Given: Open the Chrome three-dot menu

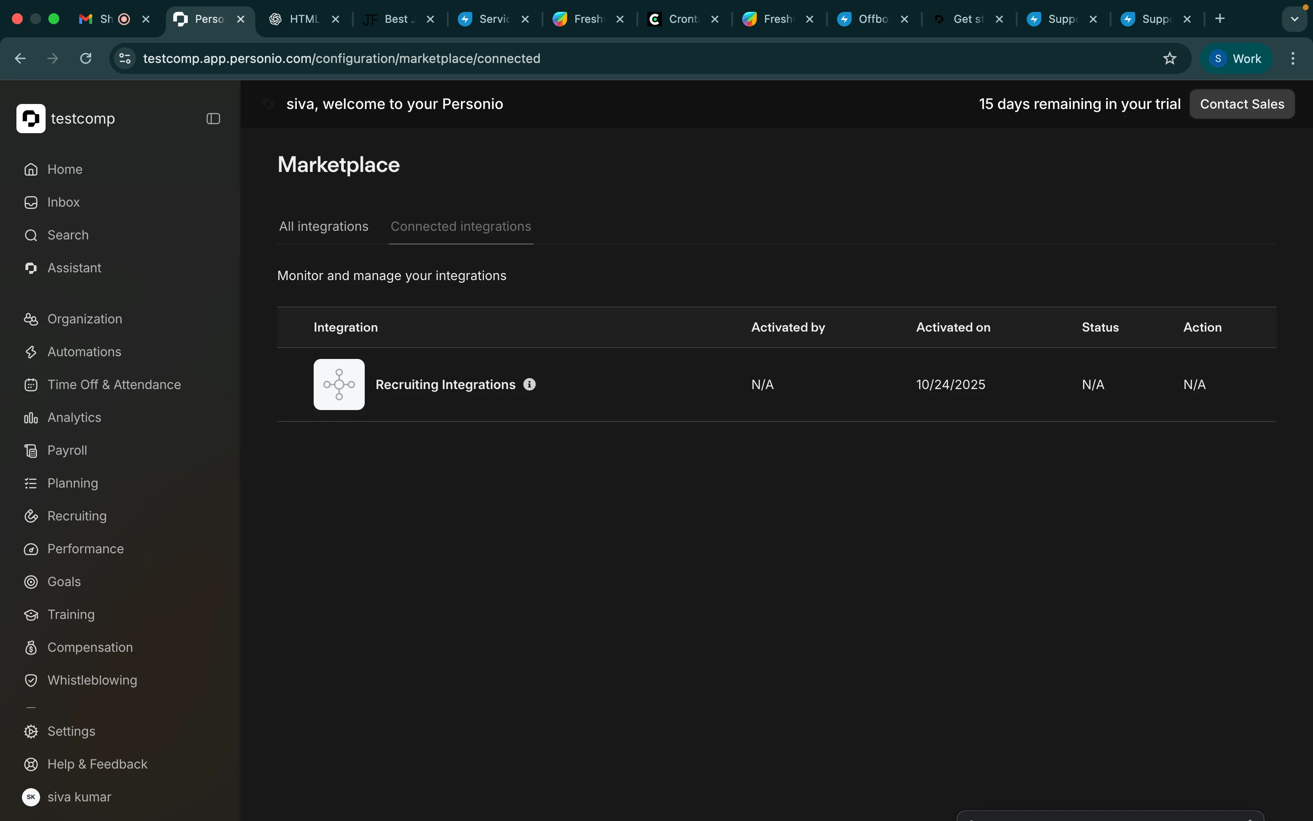Looking at the screenshot, I should click(1293, 59).
